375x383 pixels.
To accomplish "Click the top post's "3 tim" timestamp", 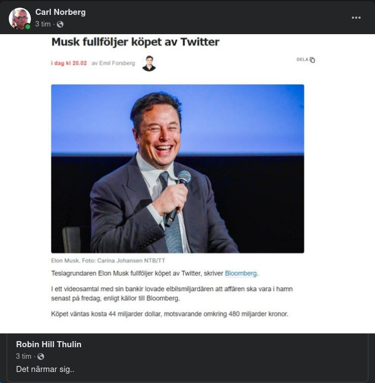I will 43,24.
